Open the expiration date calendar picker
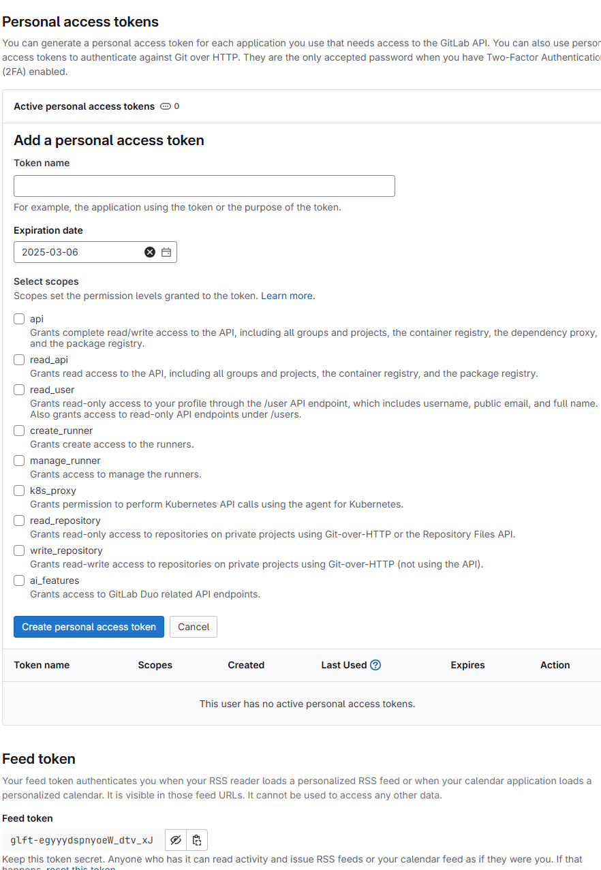The height and width of the screenshot is (870, 601). [x=166, y=252]
